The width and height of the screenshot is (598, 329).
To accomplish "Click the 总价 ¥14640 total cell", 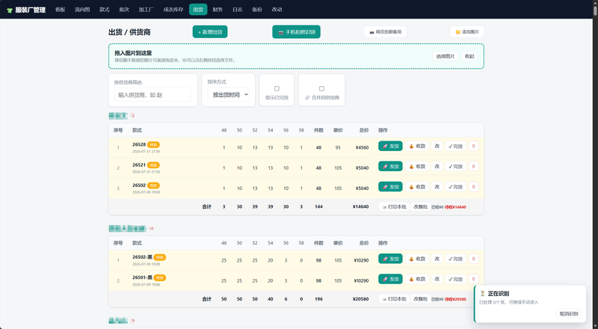I will pos(360,207).
